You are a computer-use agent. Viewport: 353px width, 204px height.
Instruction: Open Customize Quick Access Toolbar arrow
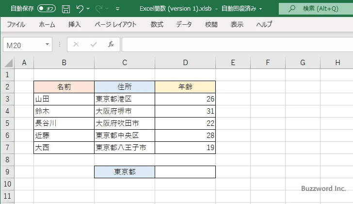(x=117, y=9)
